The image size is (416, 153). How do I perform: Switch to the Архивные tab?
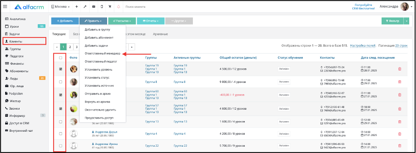(160, 34)
